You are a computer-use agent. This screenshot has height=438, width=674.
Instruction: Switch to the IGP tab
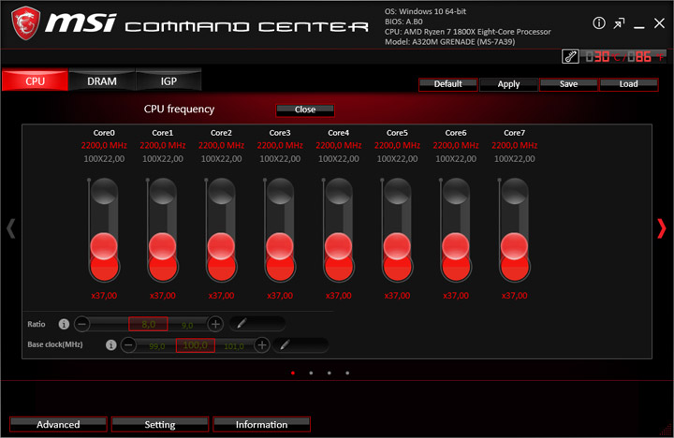tap(168, 80)
